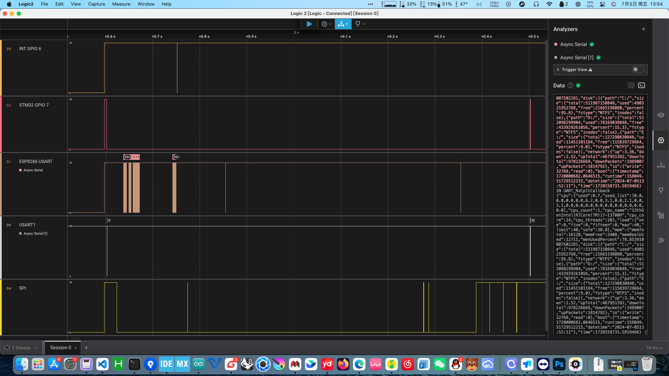Open the Capture menu
Screen dimensions: 669x376
coord(96,4)
